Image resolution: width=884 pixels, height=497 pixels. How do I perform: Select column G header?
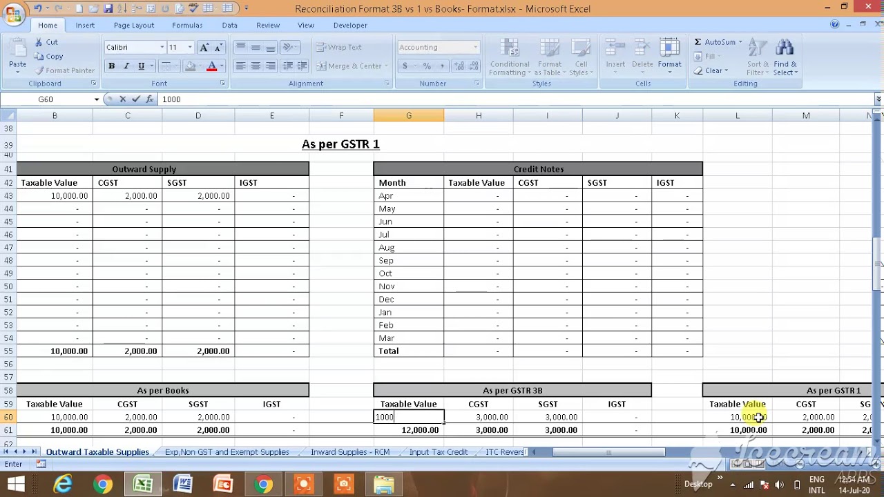(409, 115)
